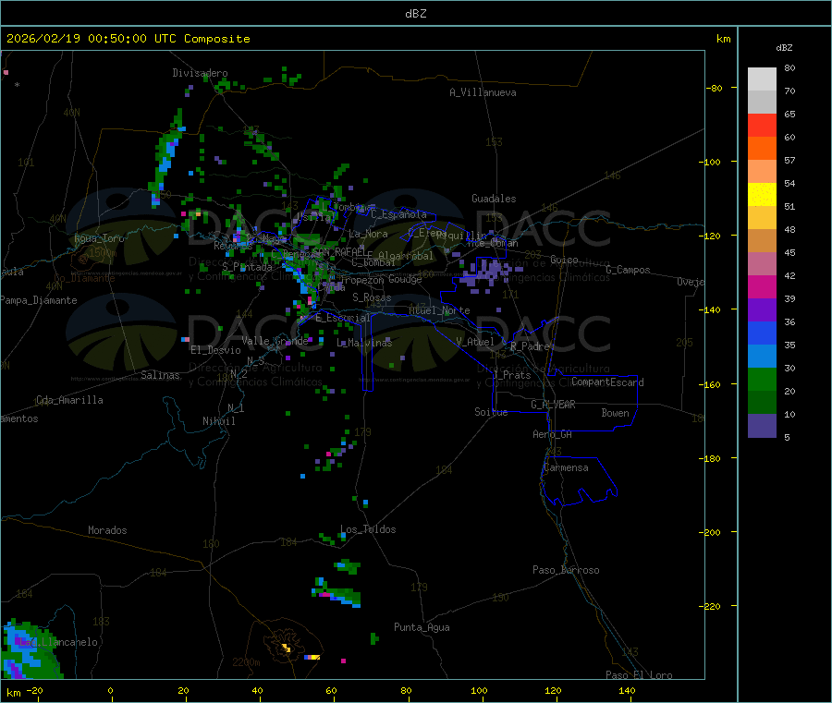The width and height of the screenshot is (832, 703).
Task: Click the light gray 70-80 dBZ legend swatch
Action: [762, 79]
